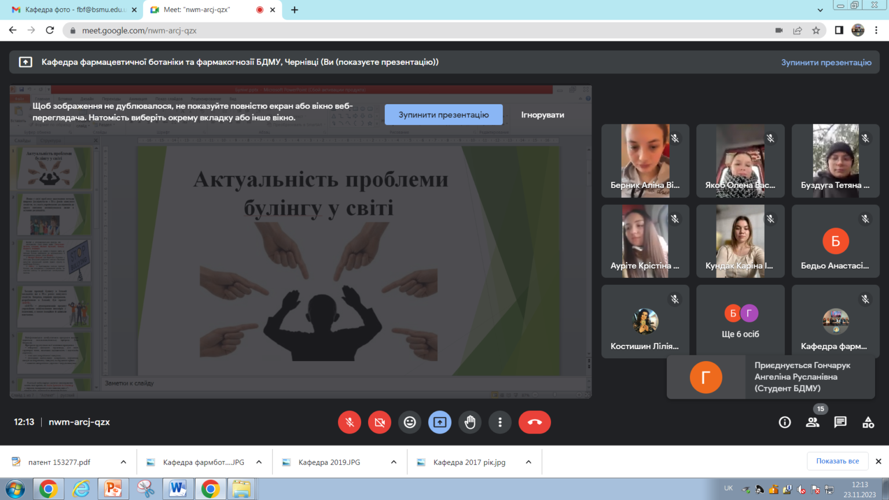This screenshot has height=500, width=889.
Task: Open PowerPoint from the Windows taskbar
Action: [113, 489]
